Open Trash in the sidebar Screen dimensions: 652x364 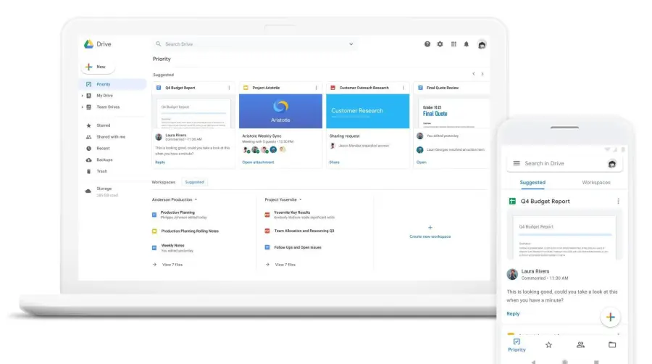tap(102, 171)
